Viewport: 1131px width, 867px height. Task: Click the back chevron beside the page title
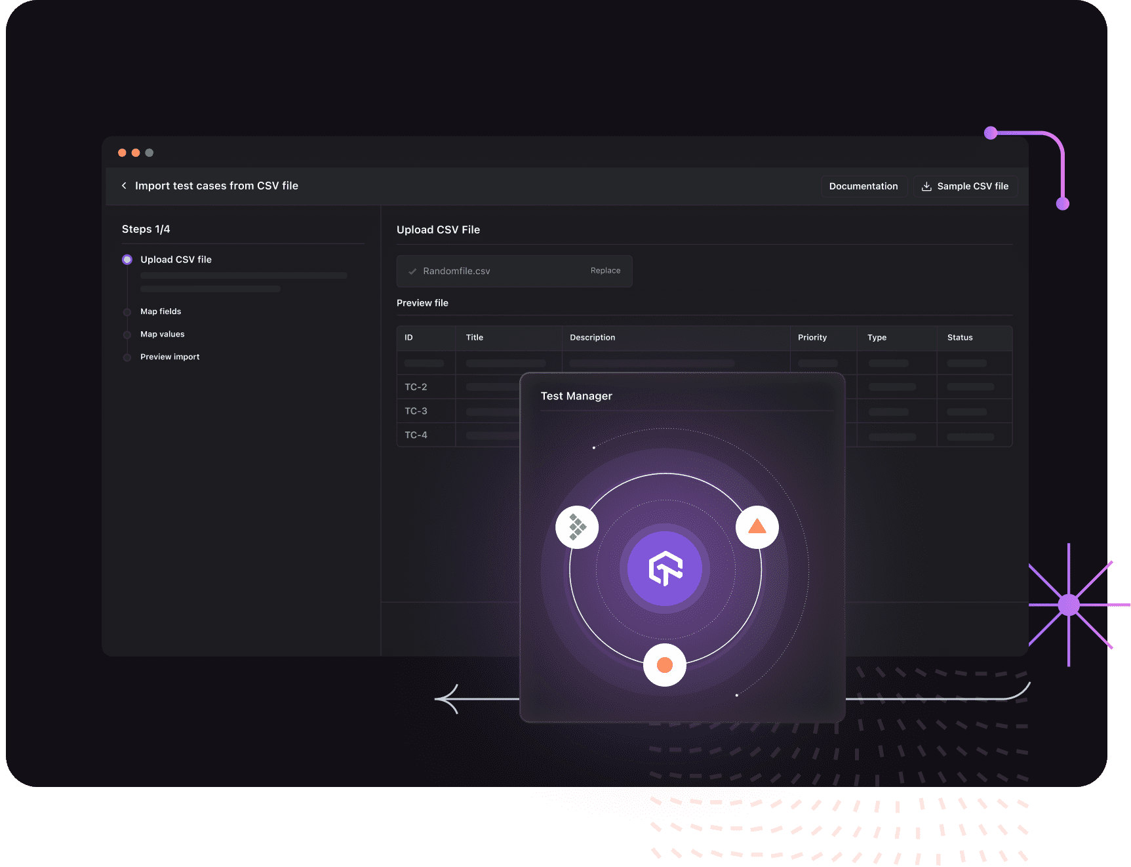[x=124, y=186]
